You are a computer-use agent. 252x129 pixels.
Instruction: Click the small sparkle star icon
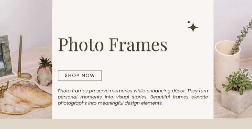(x=189, y=22)
